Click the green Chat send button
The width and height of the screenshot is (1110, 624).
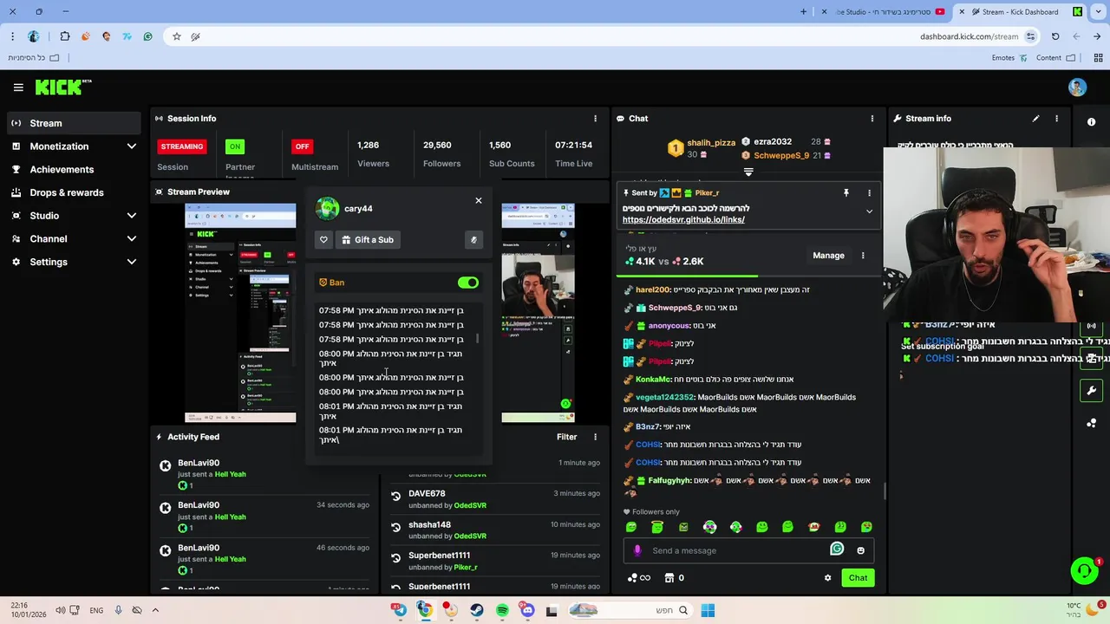coord(858,578)
